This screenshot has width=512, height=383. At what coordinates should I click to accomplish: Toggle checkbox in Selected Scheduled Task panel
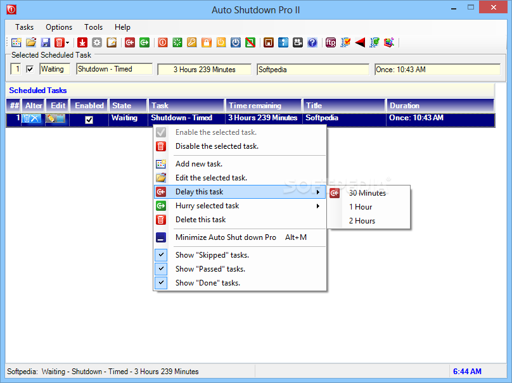(30, 69)
